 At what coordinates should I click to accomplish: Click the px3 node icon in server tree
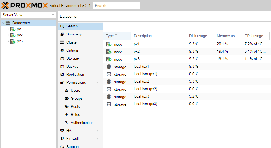tap(12, 41)
